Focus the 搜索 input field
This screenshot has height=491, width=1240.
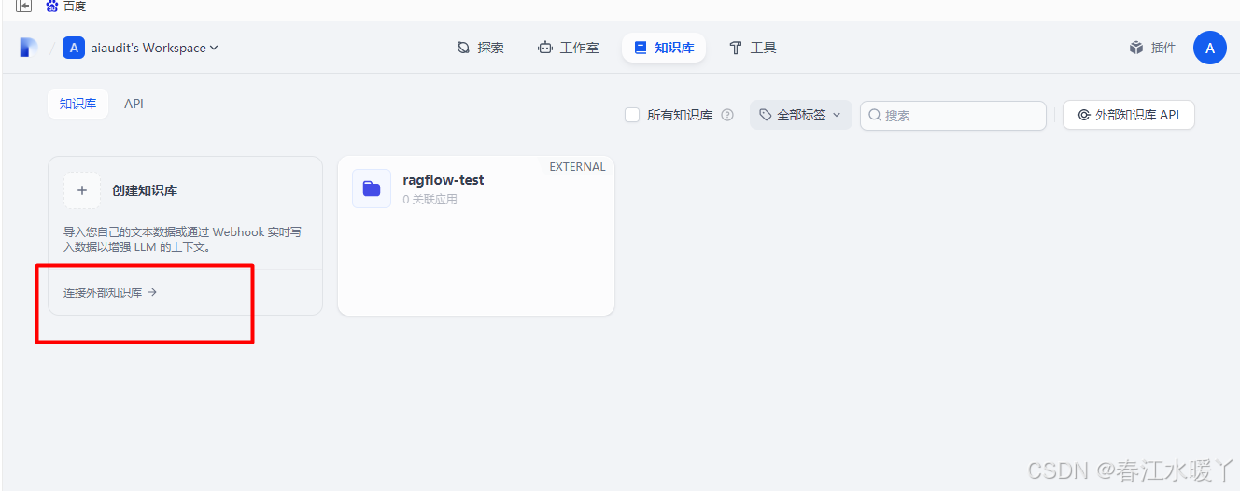953,115
